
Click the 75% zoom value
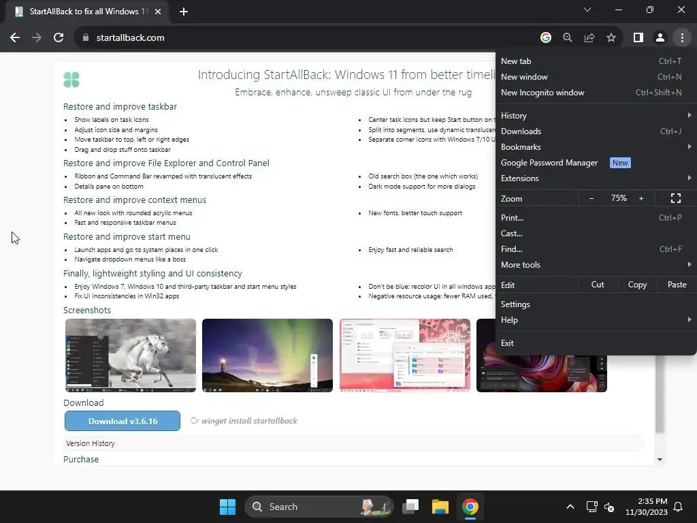[x=619, y=198]
